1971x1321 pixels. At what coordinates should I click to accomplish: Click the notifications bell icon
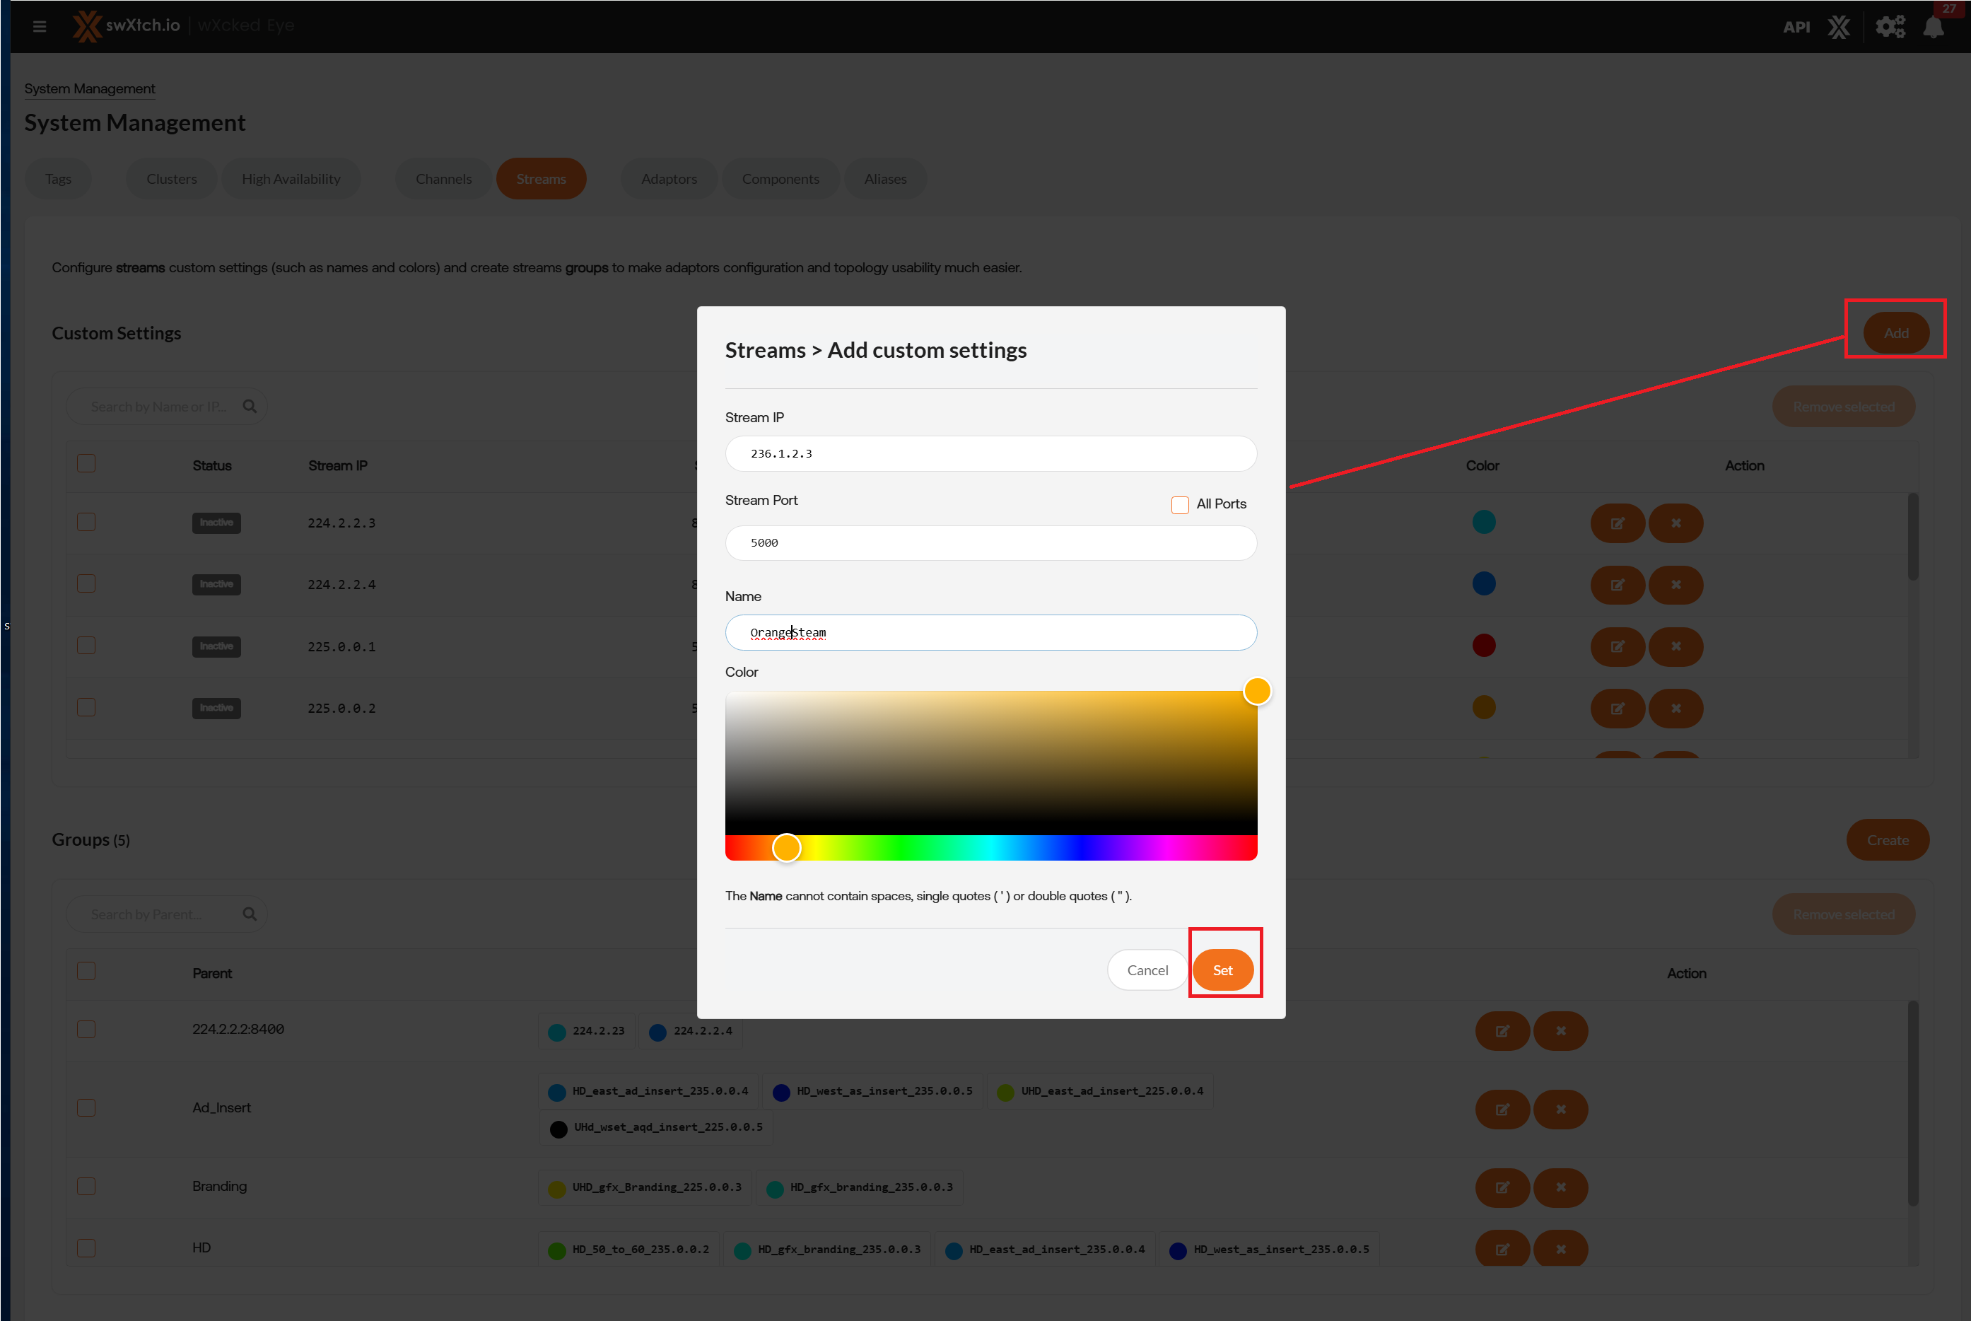click(x=1933, y=27)
